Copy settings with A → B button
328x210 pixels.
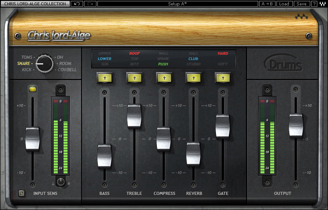pyautogui.click(x=267, y=4)
